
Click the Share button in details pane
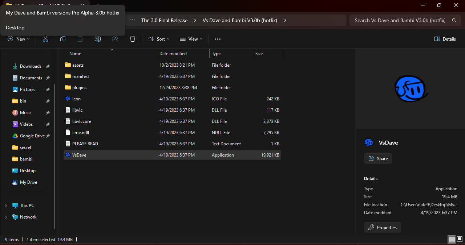378,158
